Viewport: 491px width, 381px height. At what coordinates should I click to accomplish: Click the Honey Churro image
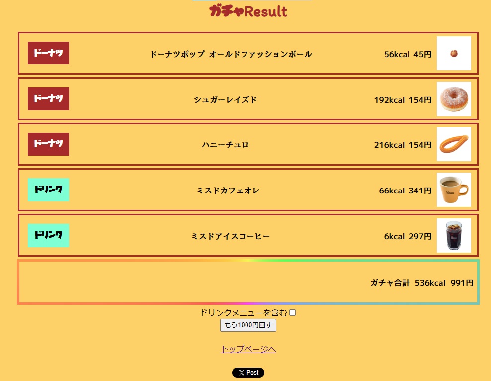pyautogui.click(x=454, y=144)
